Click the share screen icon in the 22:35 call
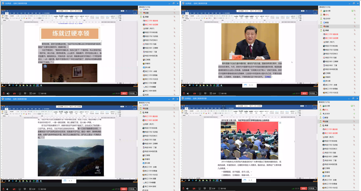The image size is (361, 191). [x=200, y=189]
